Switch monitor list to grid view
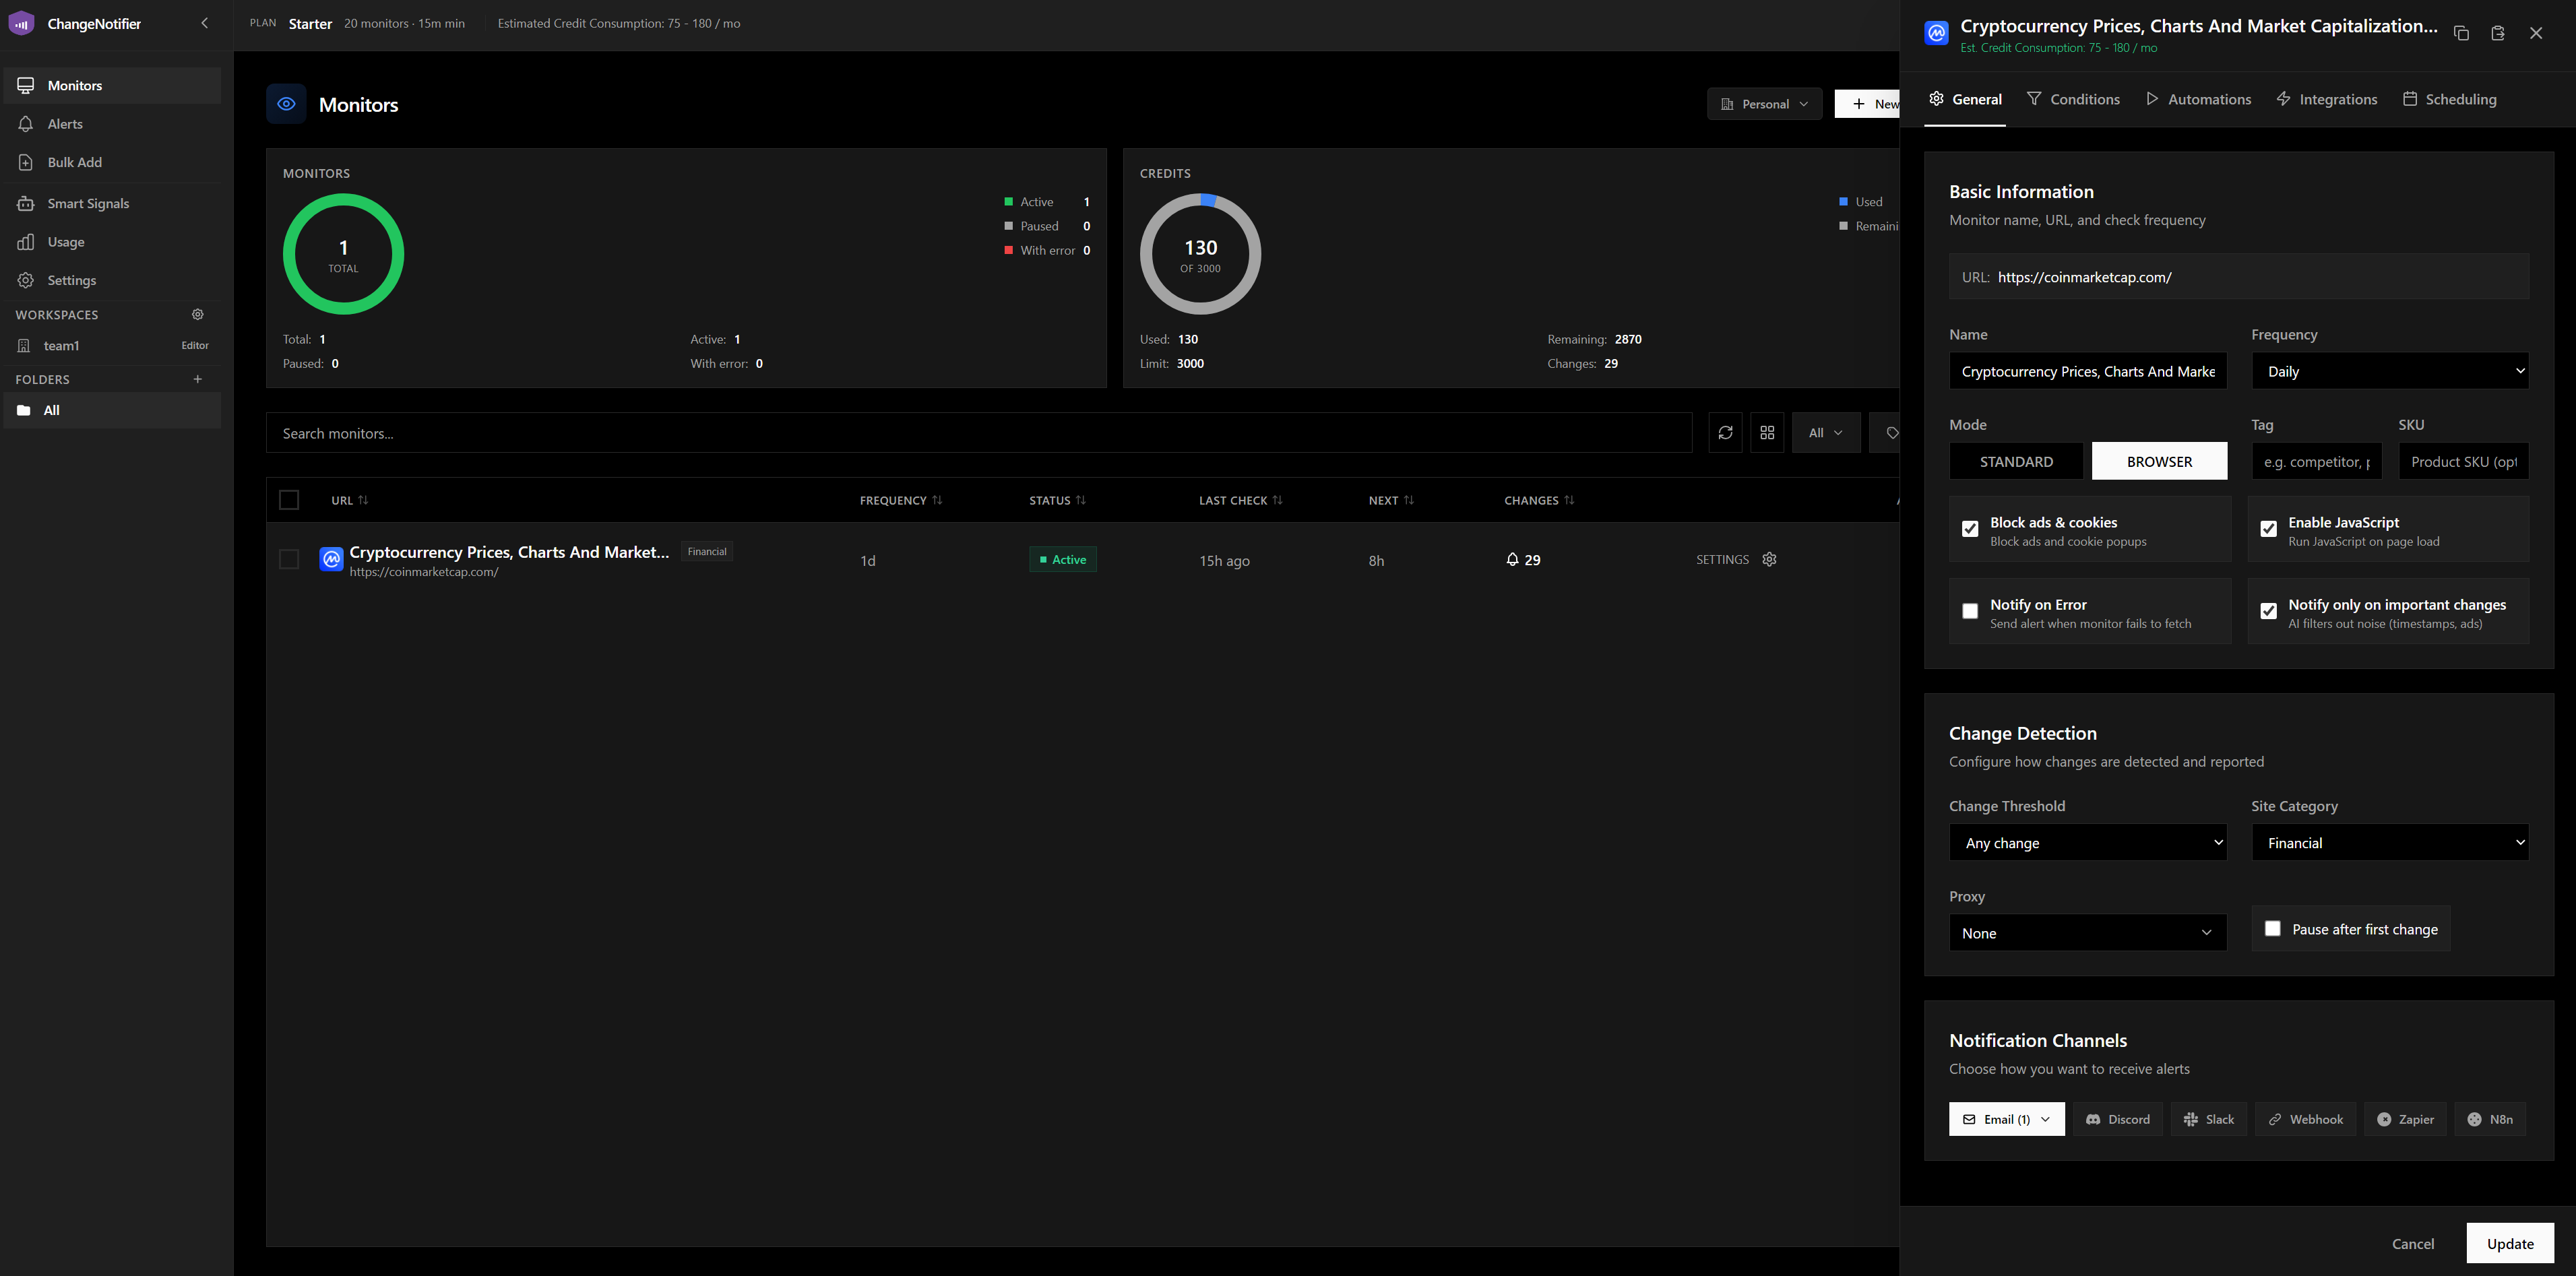This screenshot has width=2576, height=1276. click(x=1767, y=432)
